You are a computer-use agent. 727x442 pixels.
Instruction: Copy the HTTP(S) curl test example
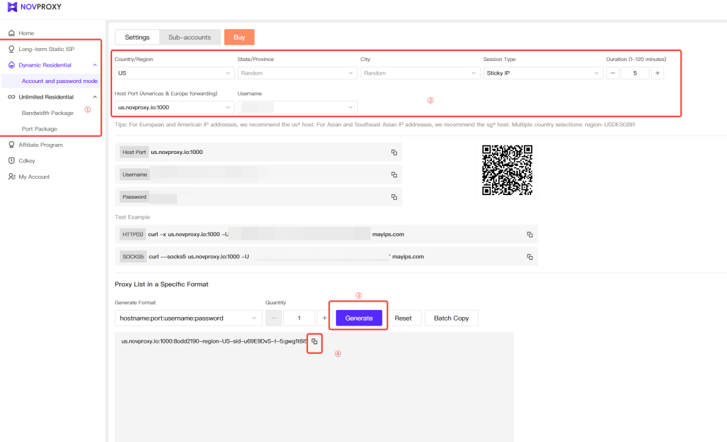tap(529, 235)
